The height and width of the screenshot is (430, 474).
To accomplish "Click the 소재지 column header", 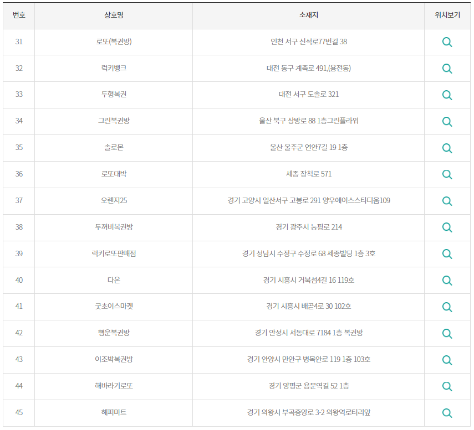I will [x=308, y=15].
